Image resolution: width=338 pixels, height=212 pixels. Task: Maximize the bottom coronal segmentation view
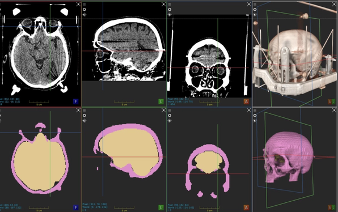(249, 110)
